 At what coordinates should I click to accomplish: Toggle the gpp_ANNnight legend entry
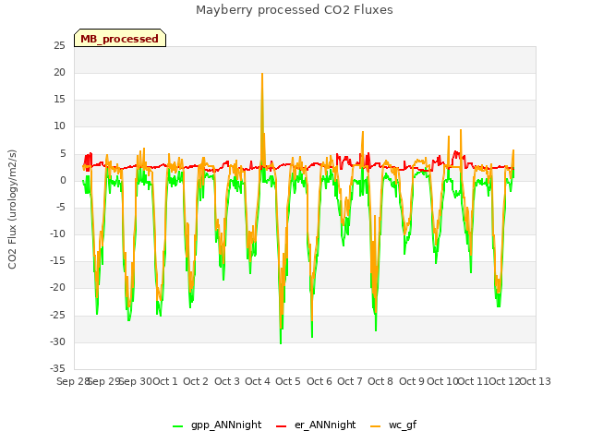point(217,425)
